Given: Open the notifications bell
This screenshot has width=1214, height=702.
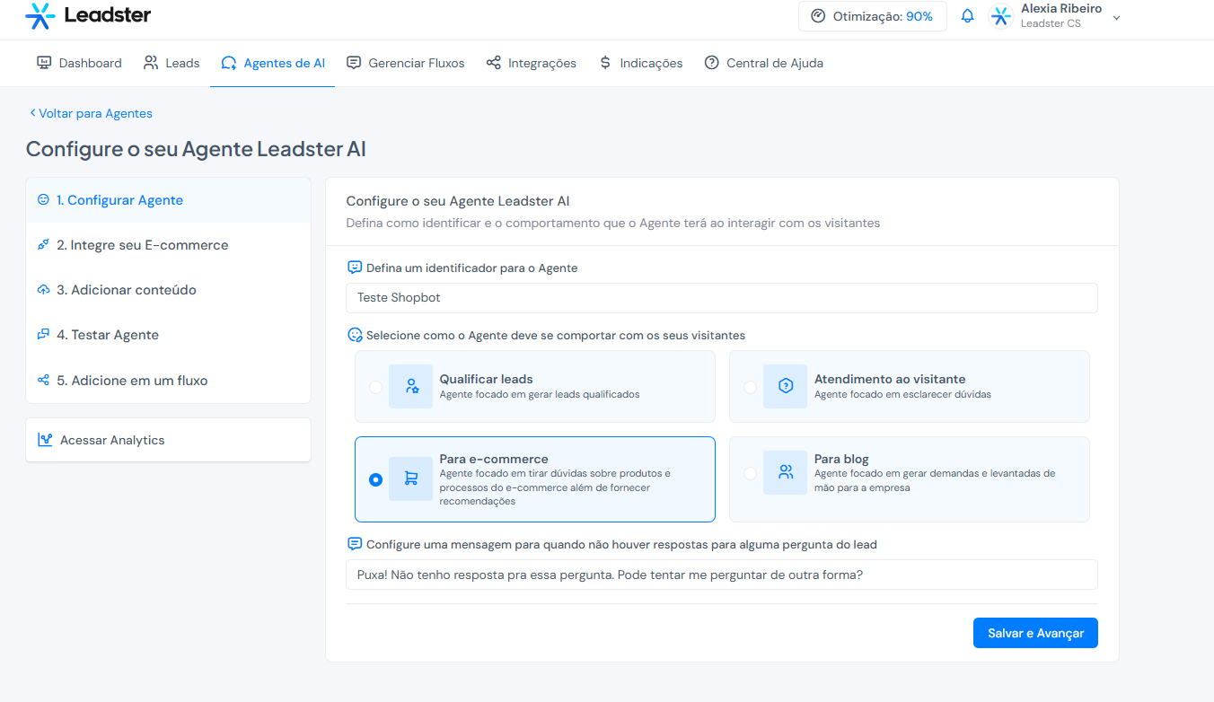Looking at the screenshot, I should [x=967, y=16].
